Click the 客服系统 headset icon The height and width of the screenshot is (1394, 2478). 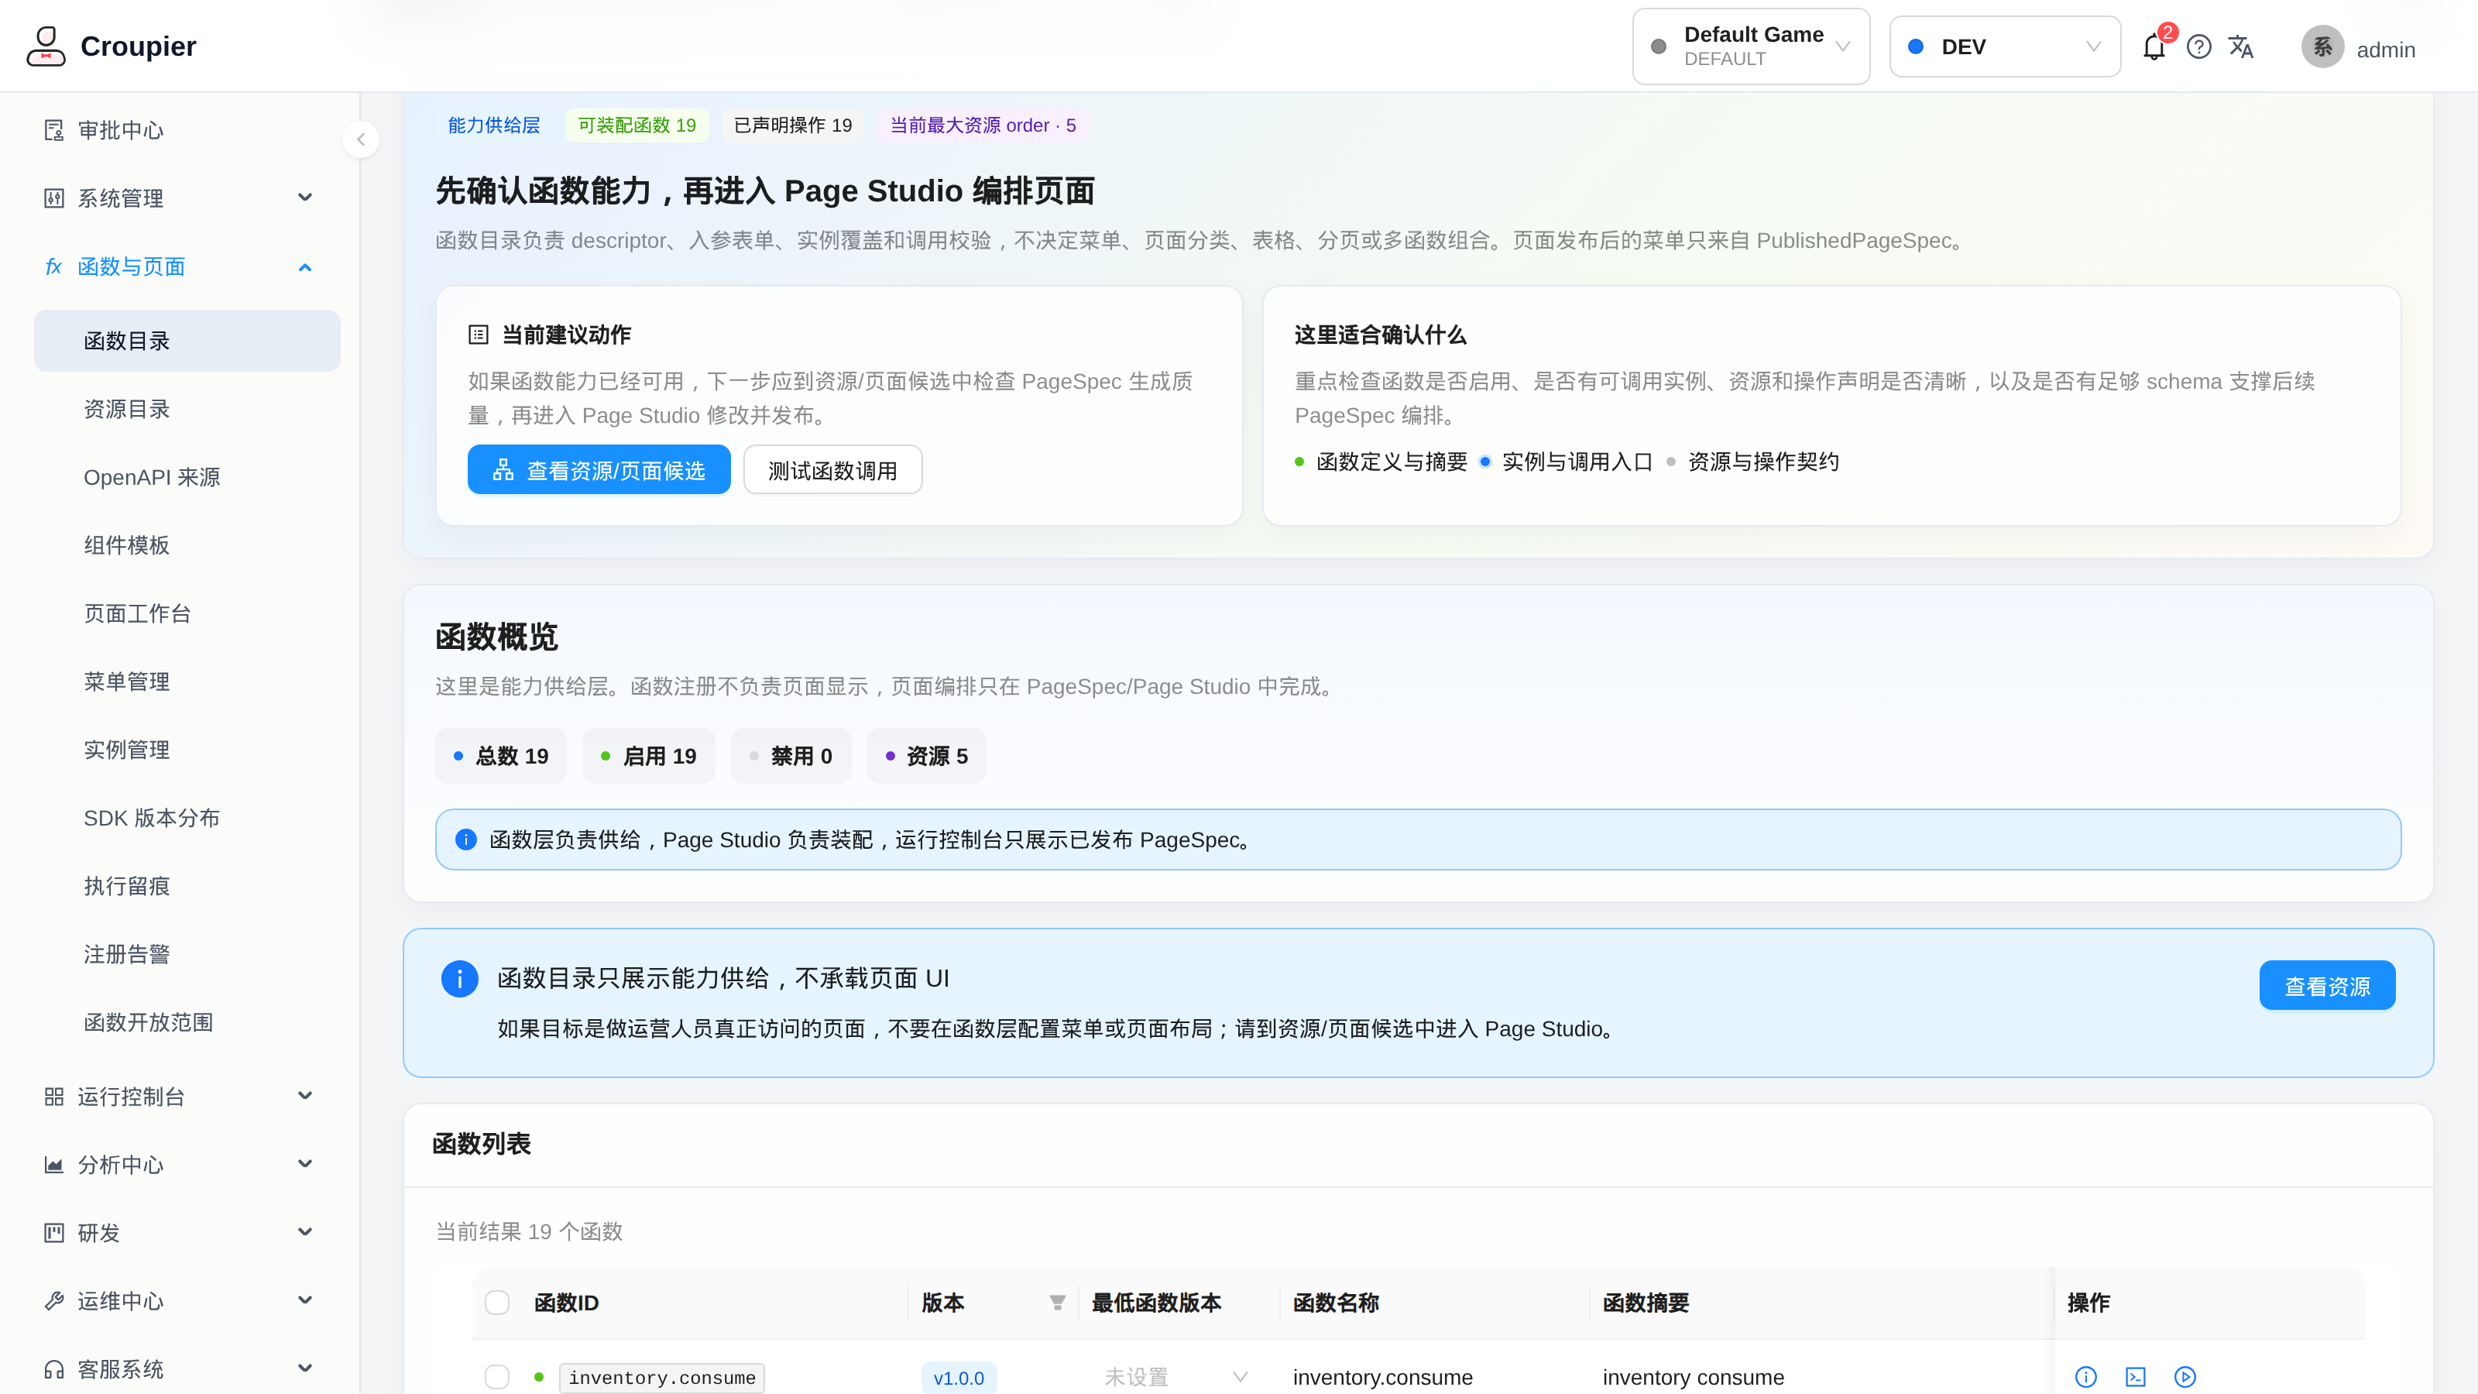[x=54, y=1369]
